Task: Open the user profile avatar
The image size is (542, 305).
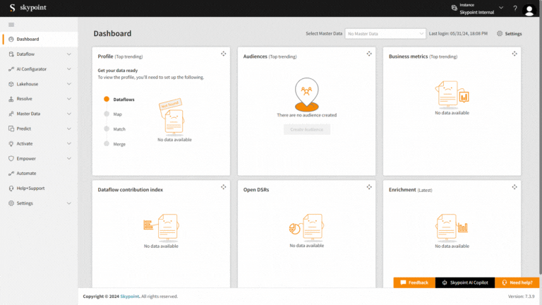Action: point(529,9)
